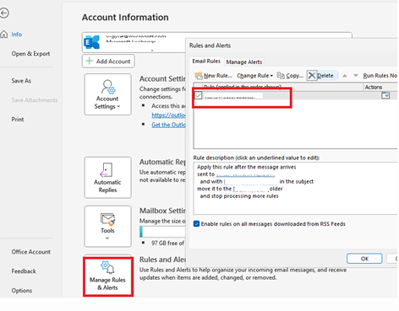Move rule down with the down arrow
The height and width of the screenshot is (311, 399).
click(356, 76)
